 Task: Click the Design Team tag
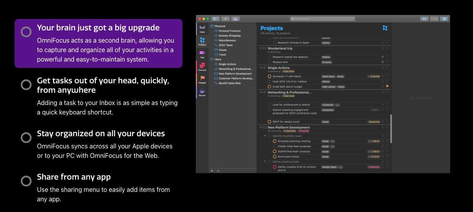329,167
